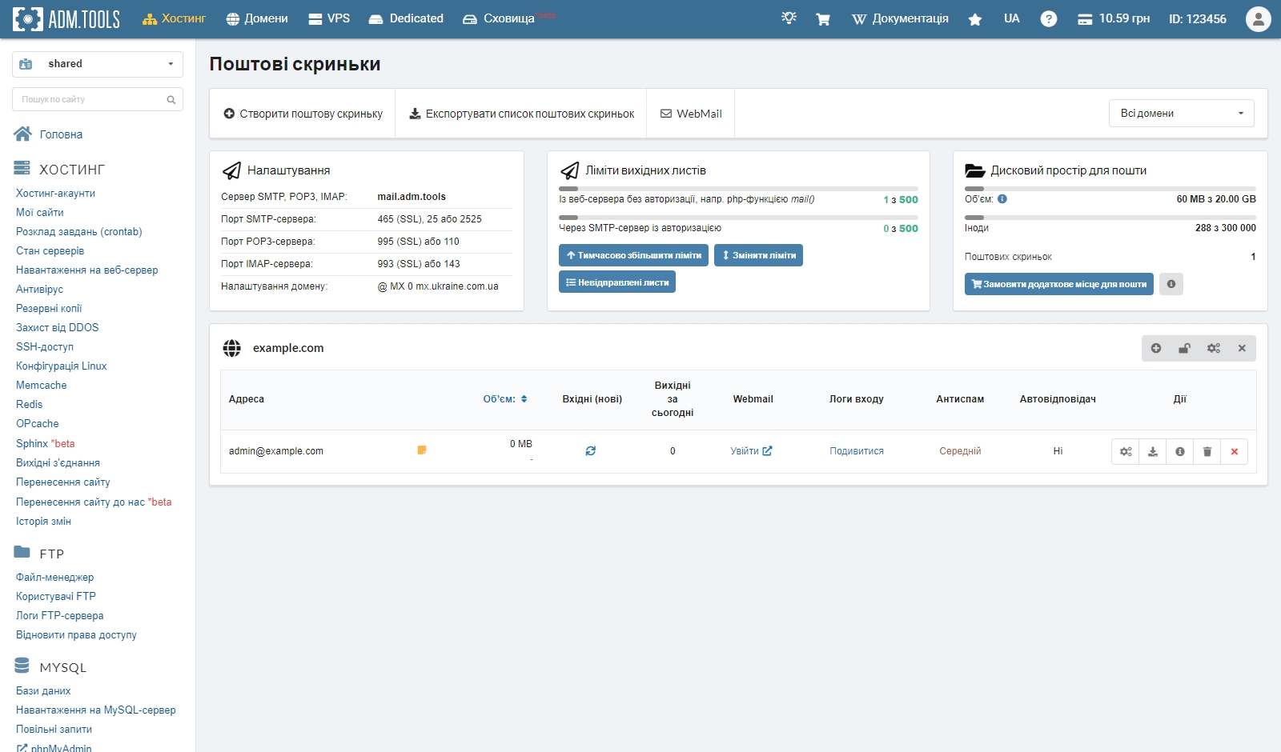Click the shopping cart icon in header
Screen dimensions: 1281x752
tap(822, 19)
